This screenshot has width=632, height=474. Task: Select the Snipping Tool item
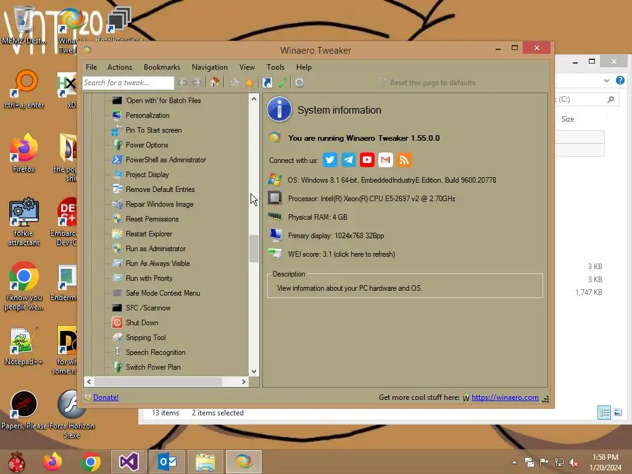[146, 338]
